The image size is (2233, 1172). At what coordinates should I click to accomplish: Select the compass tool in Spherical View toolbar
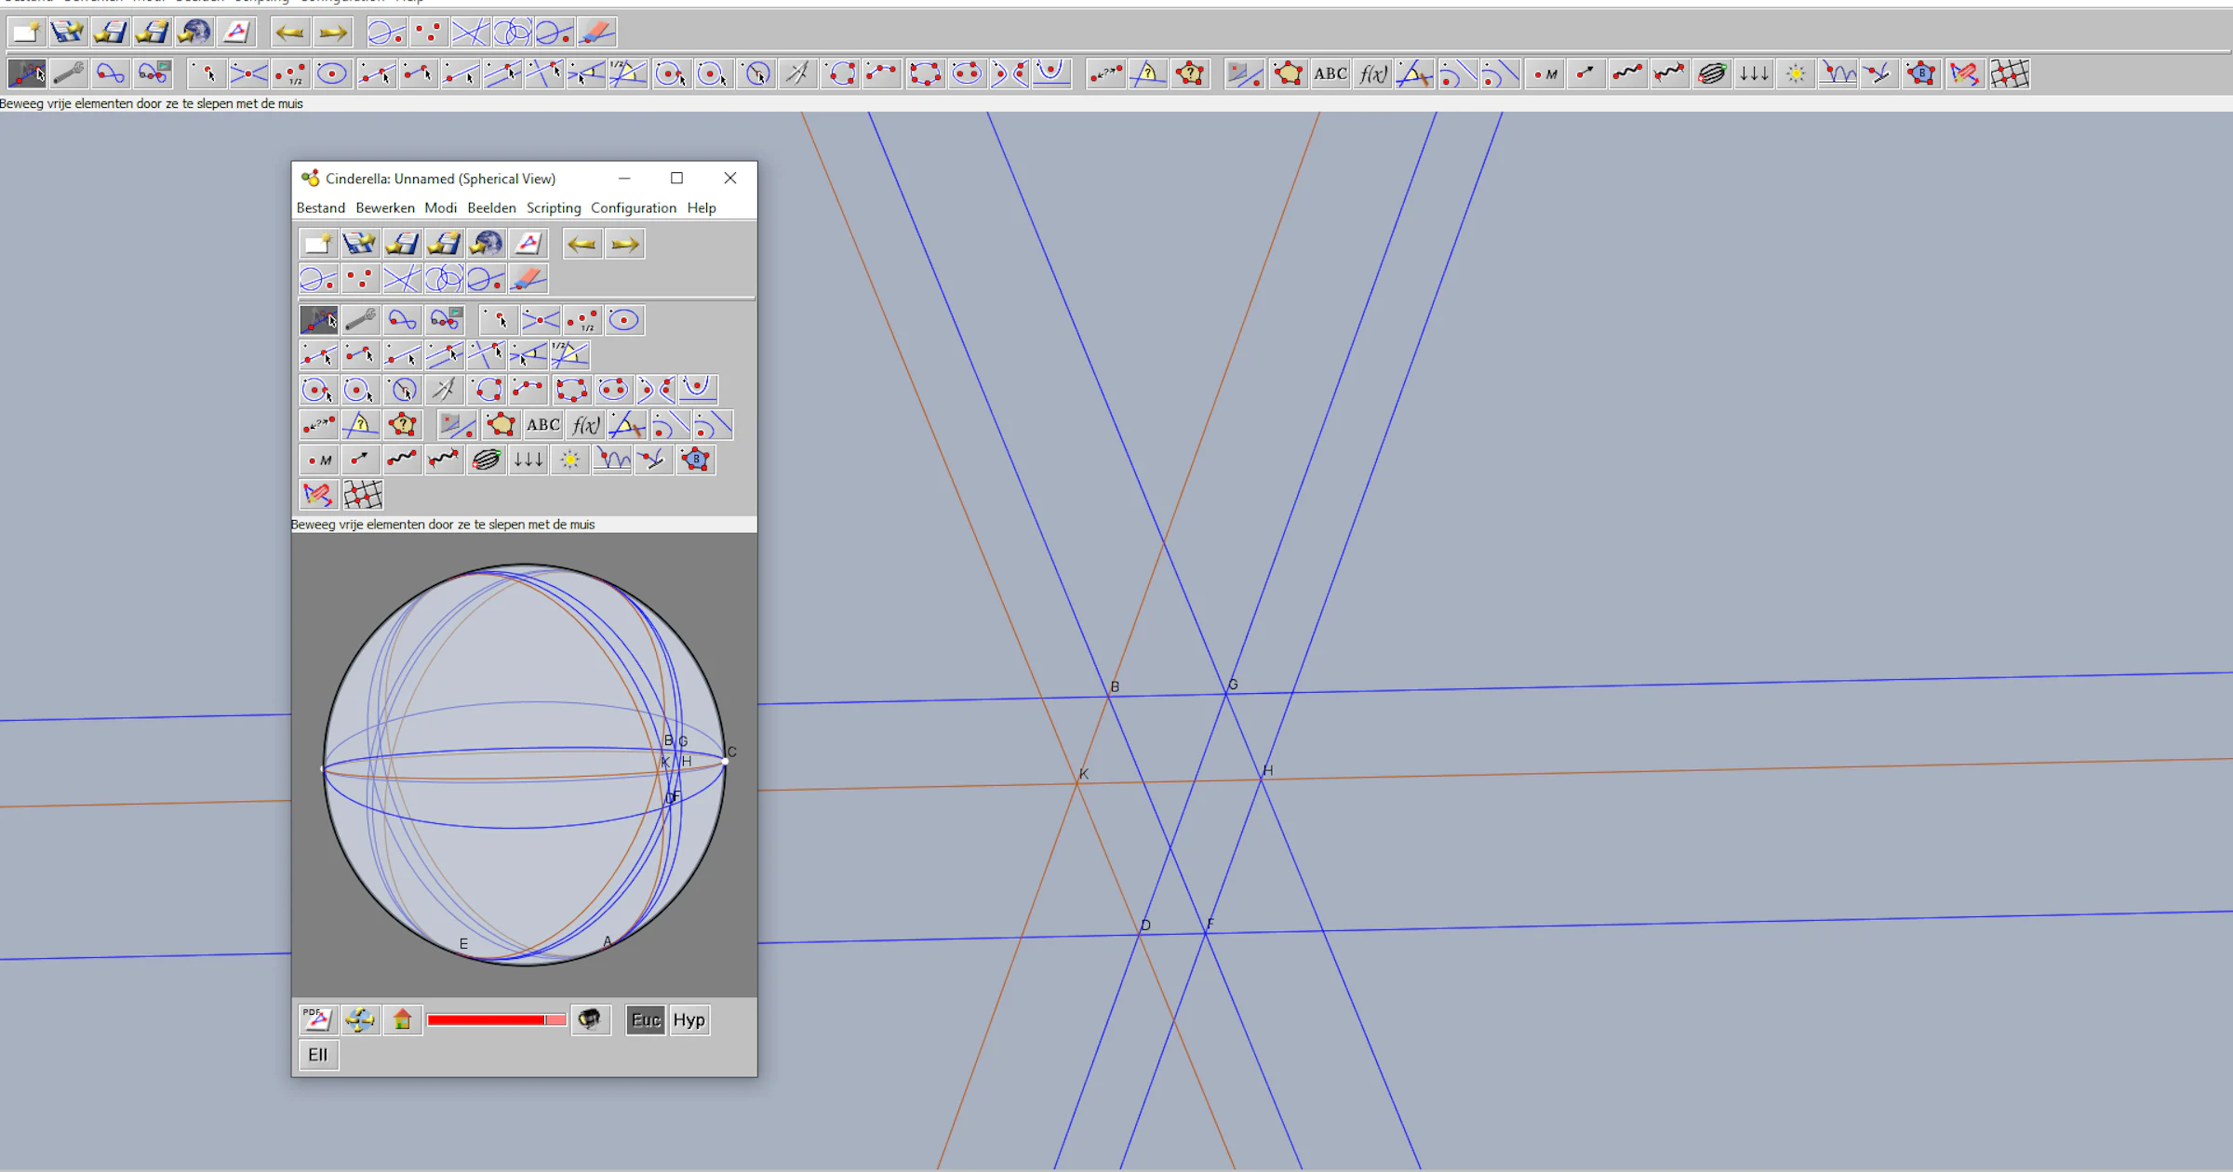444,390
